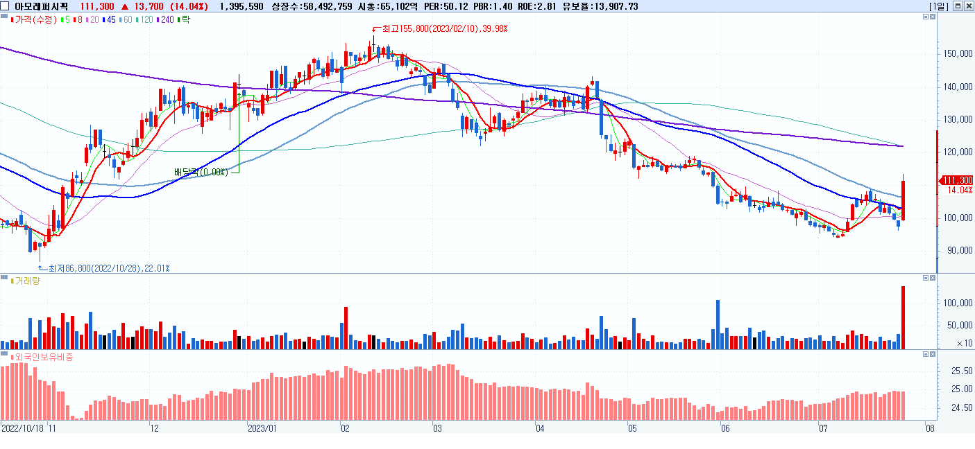
Task: Click the 배당락(0.00%) dividend annotation
Action: [x=201, y=172]
